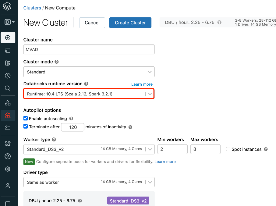Disable the Enable autoscaling checkbox
276x206 pixels.
coord(26,118)
